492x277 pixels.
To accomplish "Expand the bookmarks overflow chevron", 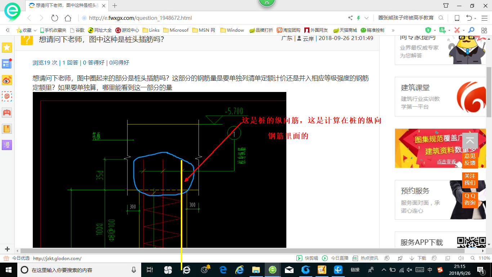I will pyautogui.click(x=393, y=30).
